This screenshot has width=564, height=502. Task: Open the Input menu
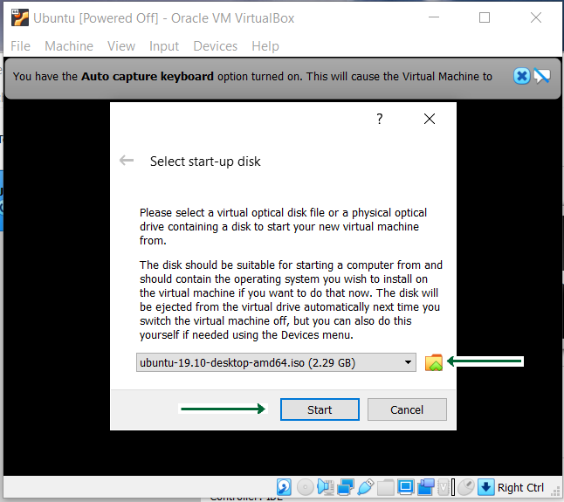click(164, 46)
